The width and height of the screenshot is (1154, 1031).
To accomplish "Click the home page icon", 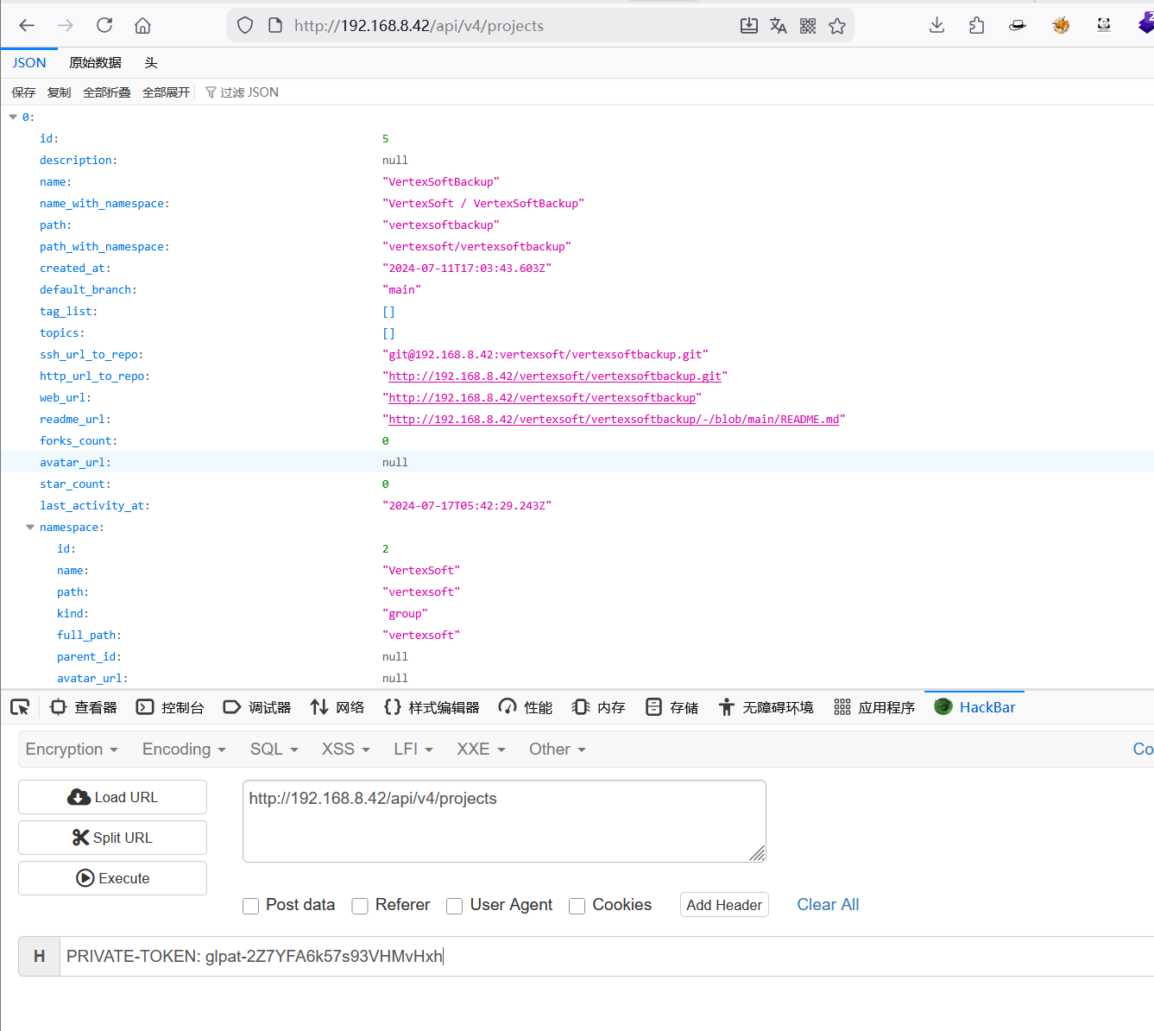I will pos(143,26).
